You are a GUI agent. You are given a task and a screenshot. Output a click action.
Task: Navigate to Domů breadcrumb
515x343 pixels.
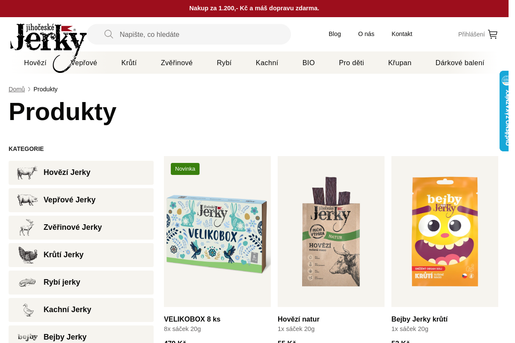tap(17, 89)
